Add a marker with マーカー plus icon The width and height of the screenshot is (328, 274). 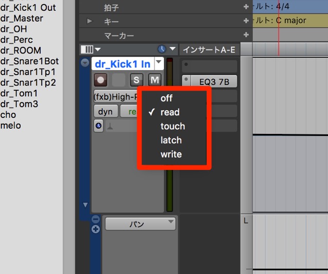[x=246, y=35]
